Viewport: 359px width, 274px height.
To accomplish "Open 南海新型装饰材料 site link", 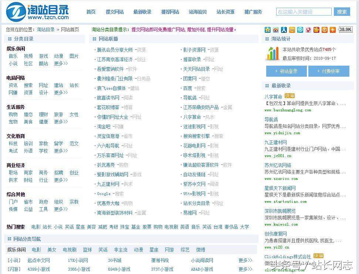I will pyautogui.click(x=115, y=213).
